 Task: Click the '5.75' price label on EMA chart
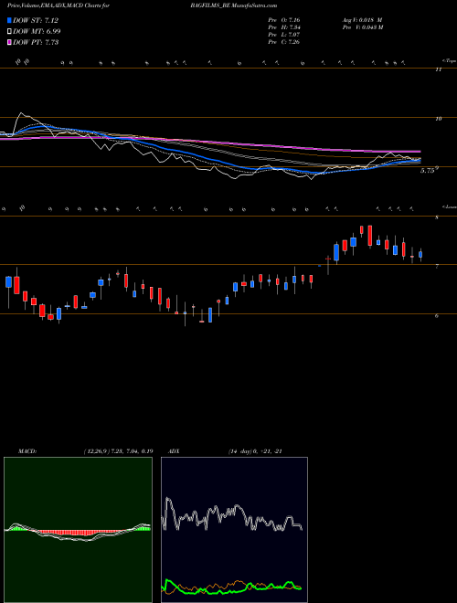pos(427,171)
